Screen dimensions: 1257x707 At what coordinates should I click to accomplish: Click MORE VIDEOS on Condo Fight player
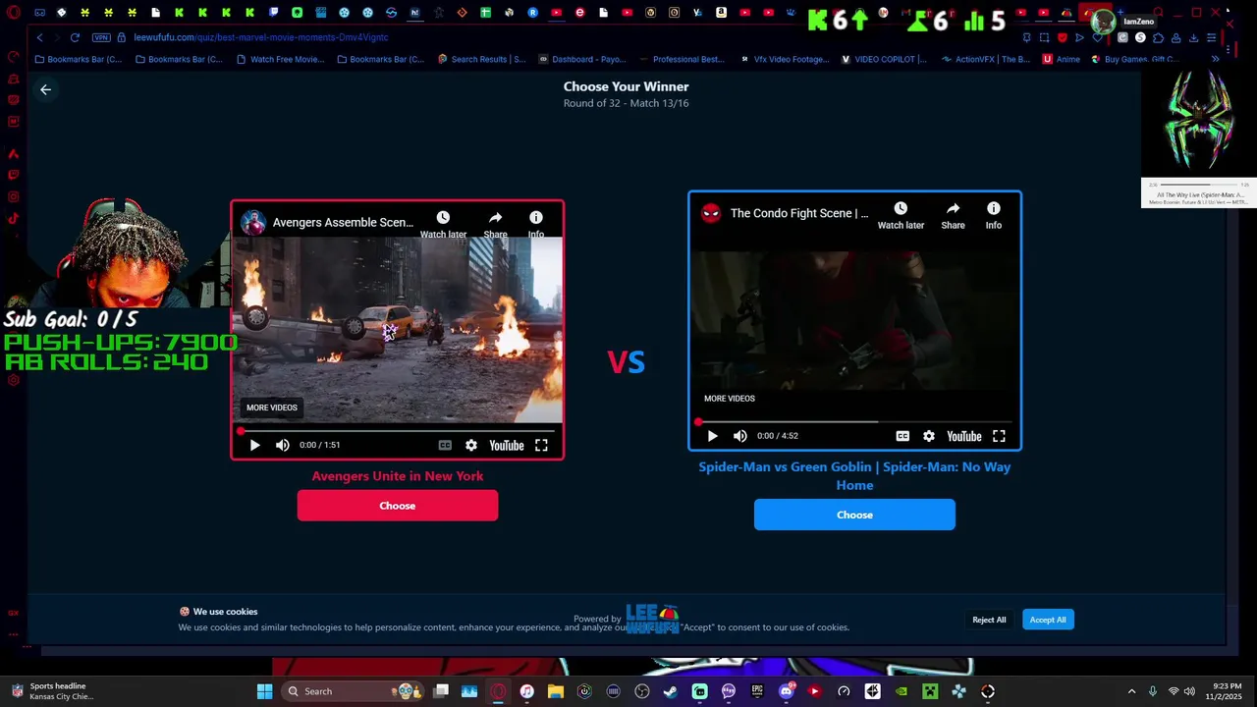click(730, 399)
